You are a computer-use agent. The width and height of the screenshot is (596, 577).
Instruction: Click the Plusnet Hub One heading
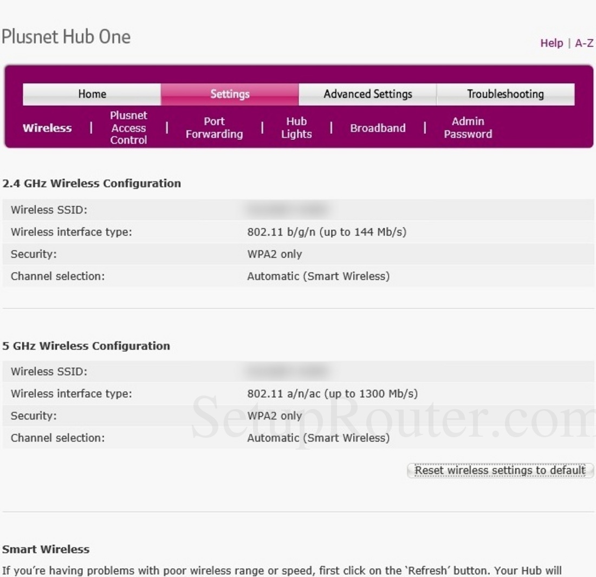click(x=66, y=36)
